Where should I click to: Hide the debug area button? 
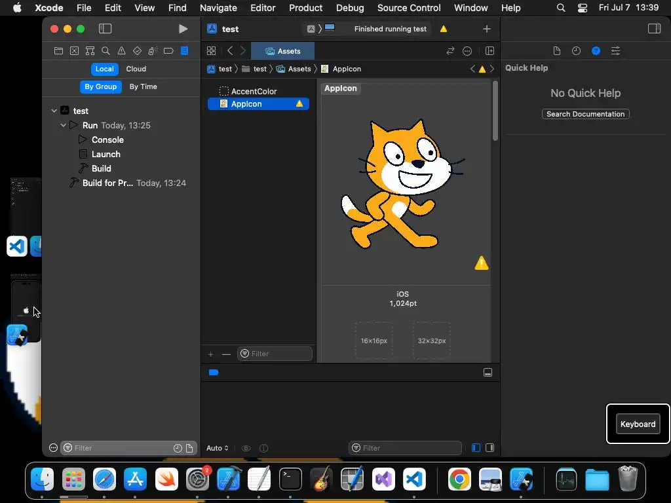[x=488, y=373]
